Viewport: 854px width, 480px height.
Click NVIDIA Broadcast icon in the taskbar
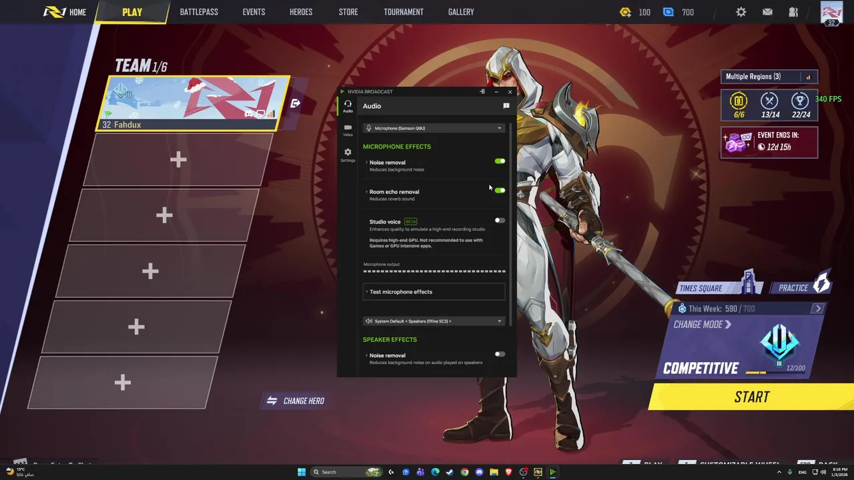[x=552, y=472]
